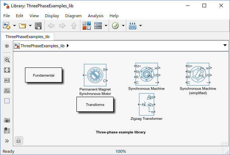Expand the palette double-chevron button
This screenshot has width=230, height=155.
[7, 141]
